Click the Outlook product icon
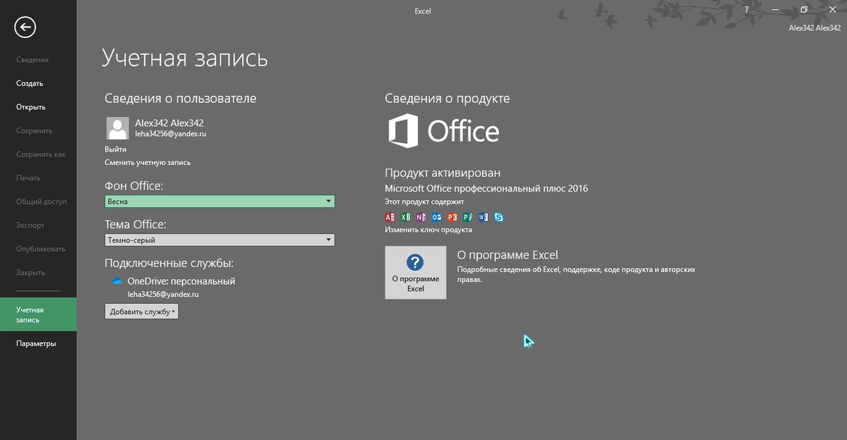Image resolution: width=847 pixels, height=440 pixels. 436,217
